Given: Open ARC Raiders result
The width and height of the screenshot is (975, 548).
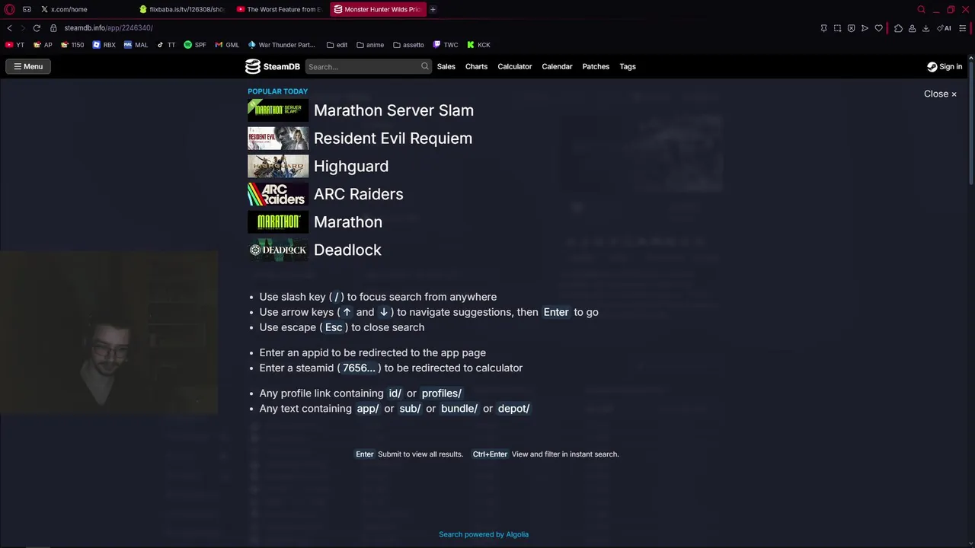Looking at the screenshot, I should 359,194.
